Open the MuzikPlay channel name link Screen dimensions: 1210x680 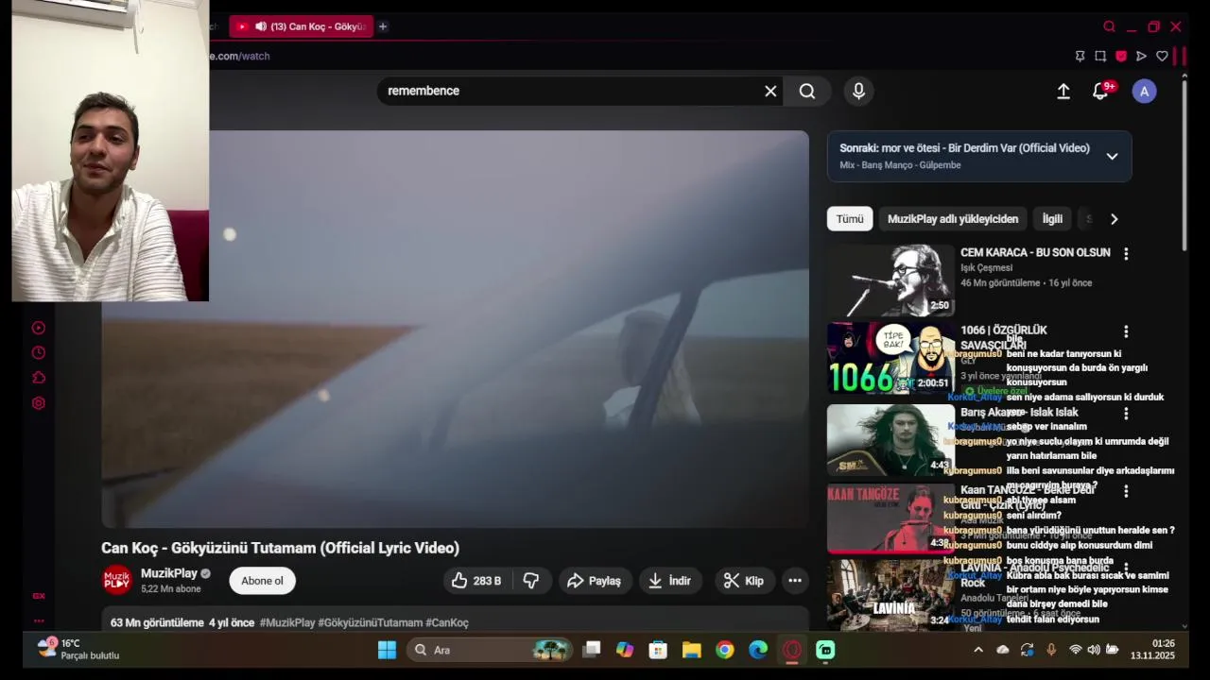point(169,573)
